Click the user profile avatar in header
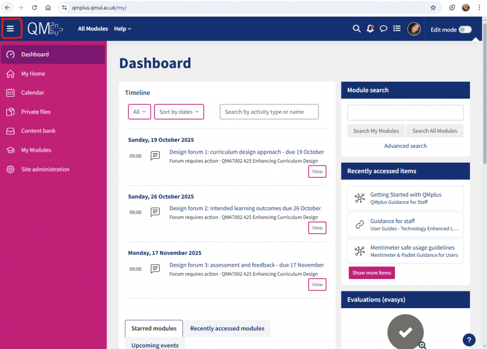 (x=414, y=29)
